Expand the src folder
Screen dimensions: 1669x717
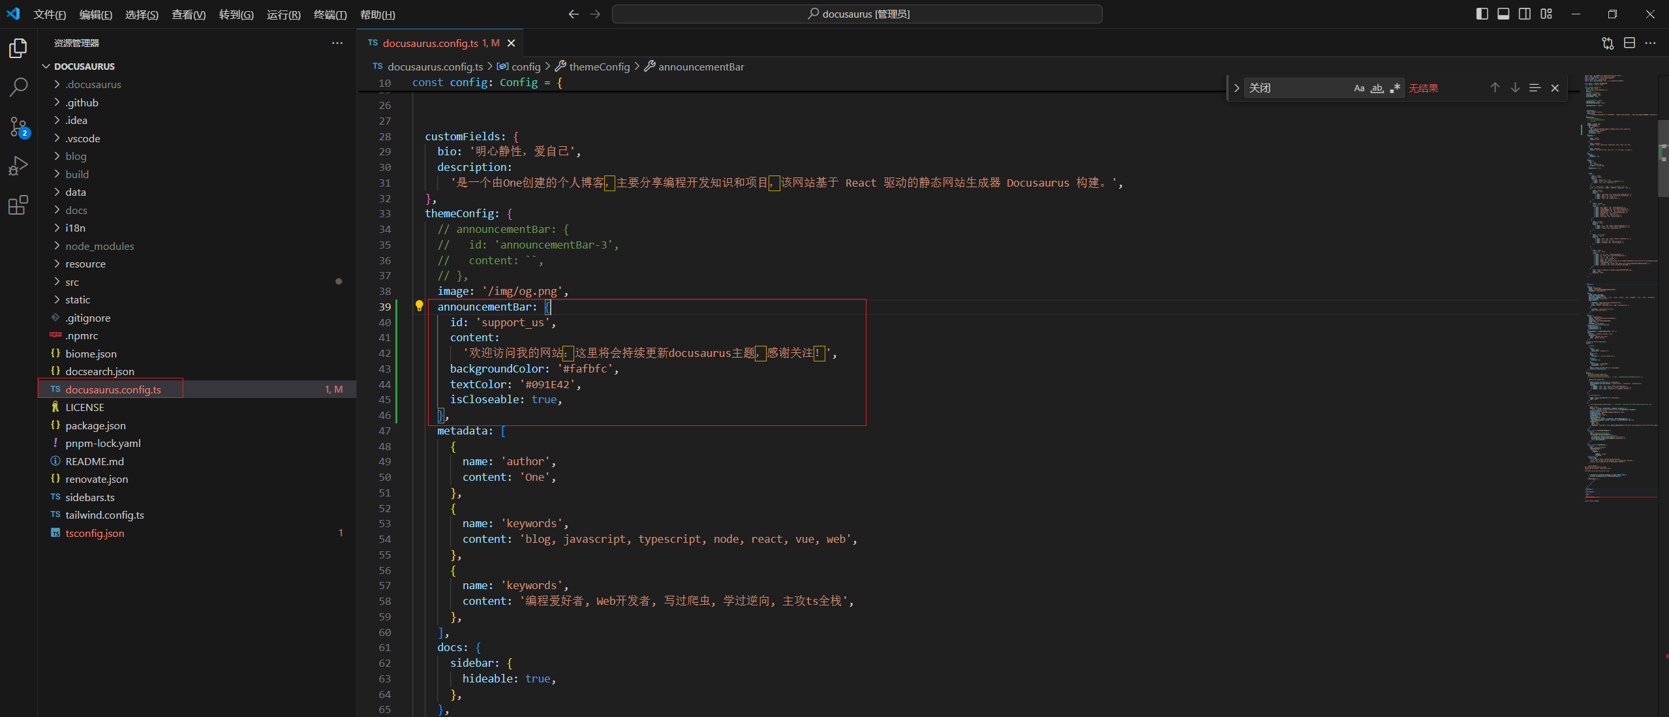point(197,282)
